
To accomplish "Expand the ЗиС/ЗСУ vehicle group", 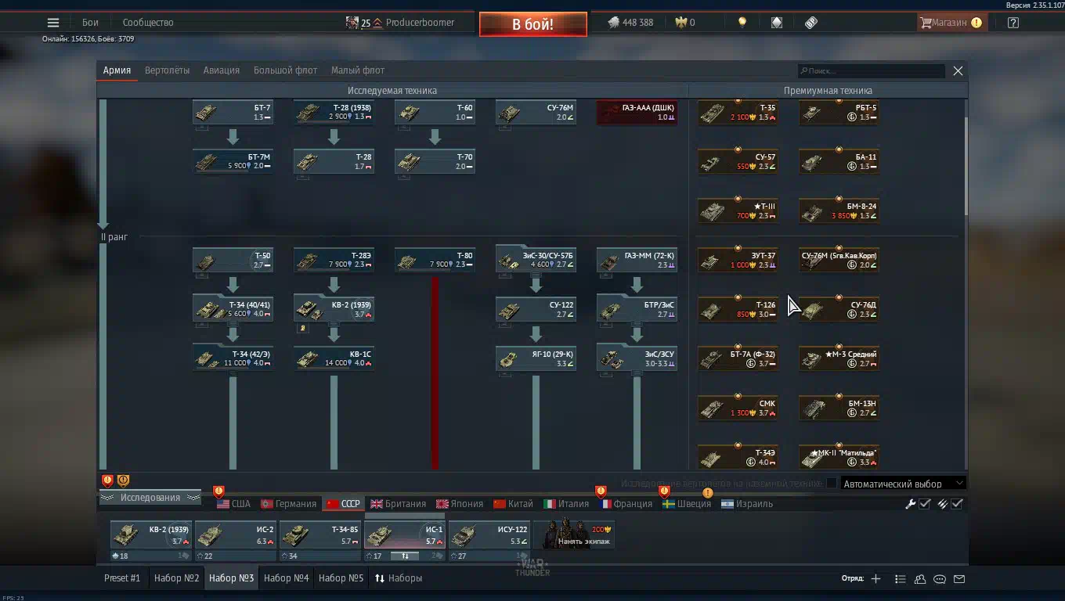I will coord(637,358).
